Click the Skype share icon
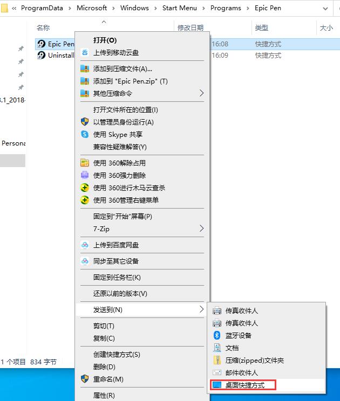 pyautogui.click(x=85, y=134)
